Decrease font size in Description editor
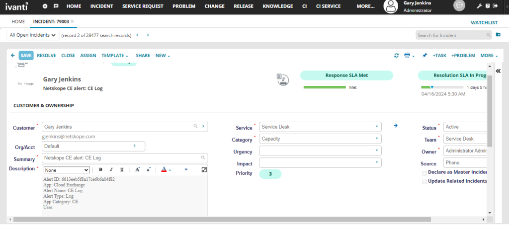 tap(148, 169)
